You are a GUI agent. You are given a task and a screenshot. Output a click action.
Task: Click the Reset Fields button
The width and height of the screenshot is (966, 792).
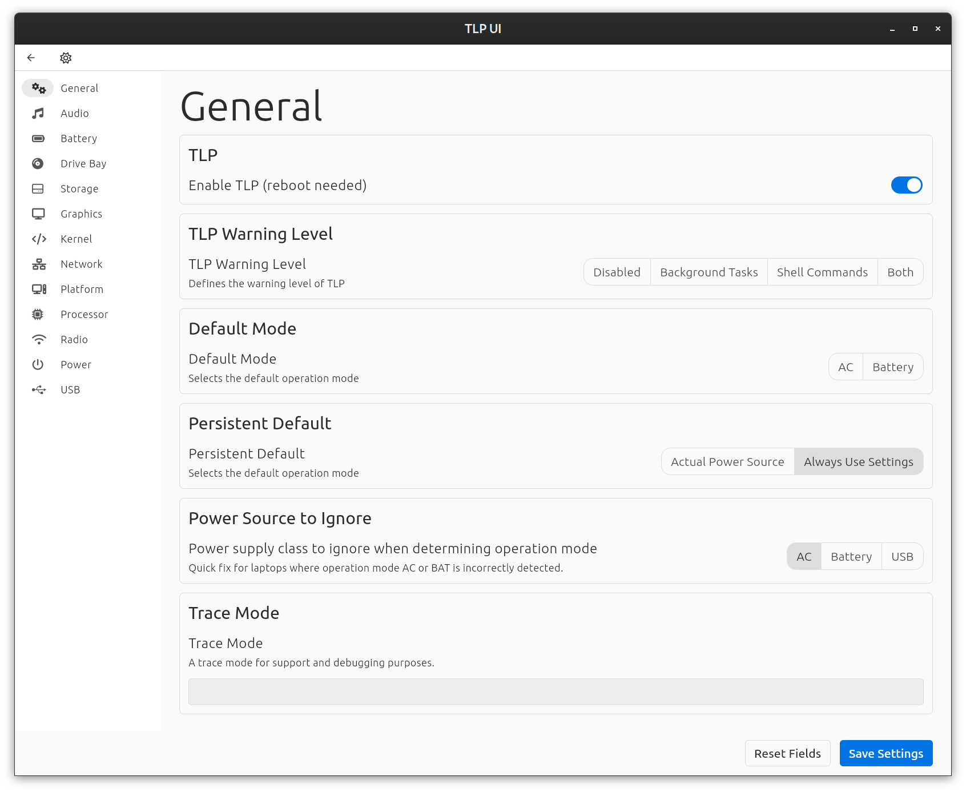[787, 753]
